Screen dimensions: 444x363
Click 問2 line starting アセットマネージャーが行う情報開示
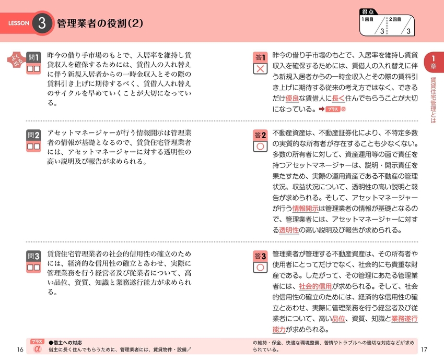119,133
